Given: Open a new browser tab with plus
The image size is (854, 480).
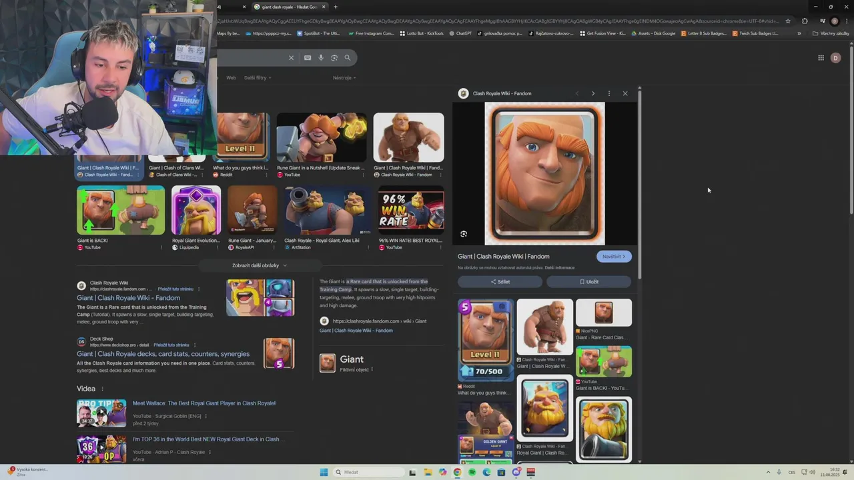Looking at the screenshot, I should click(x=336, y=7).
